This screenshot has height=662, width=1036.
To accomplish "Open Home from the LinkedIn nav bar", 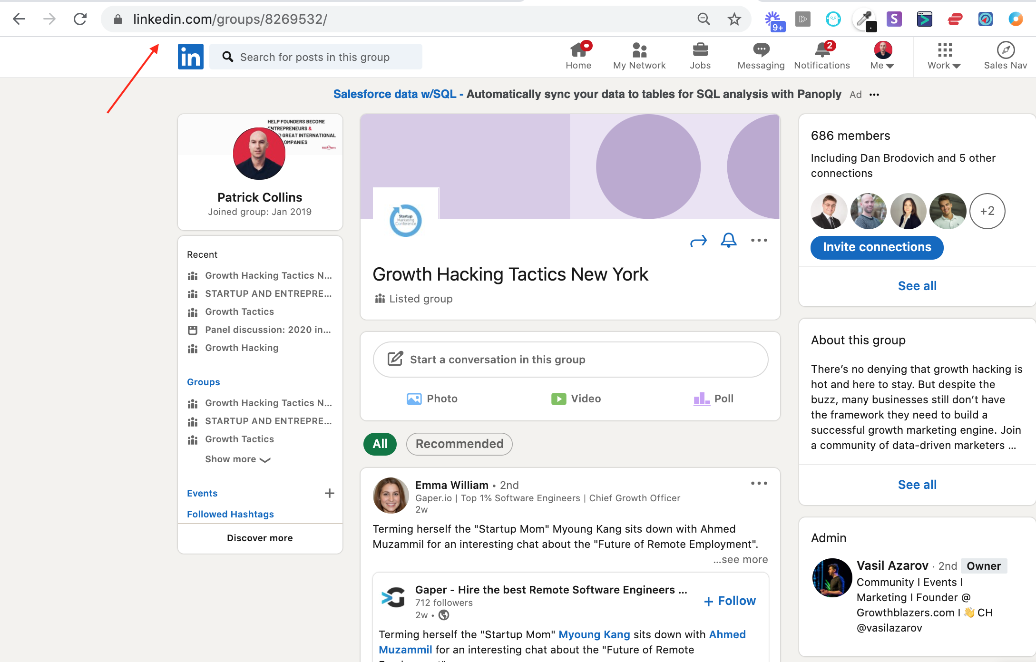I will pos(578,56).
